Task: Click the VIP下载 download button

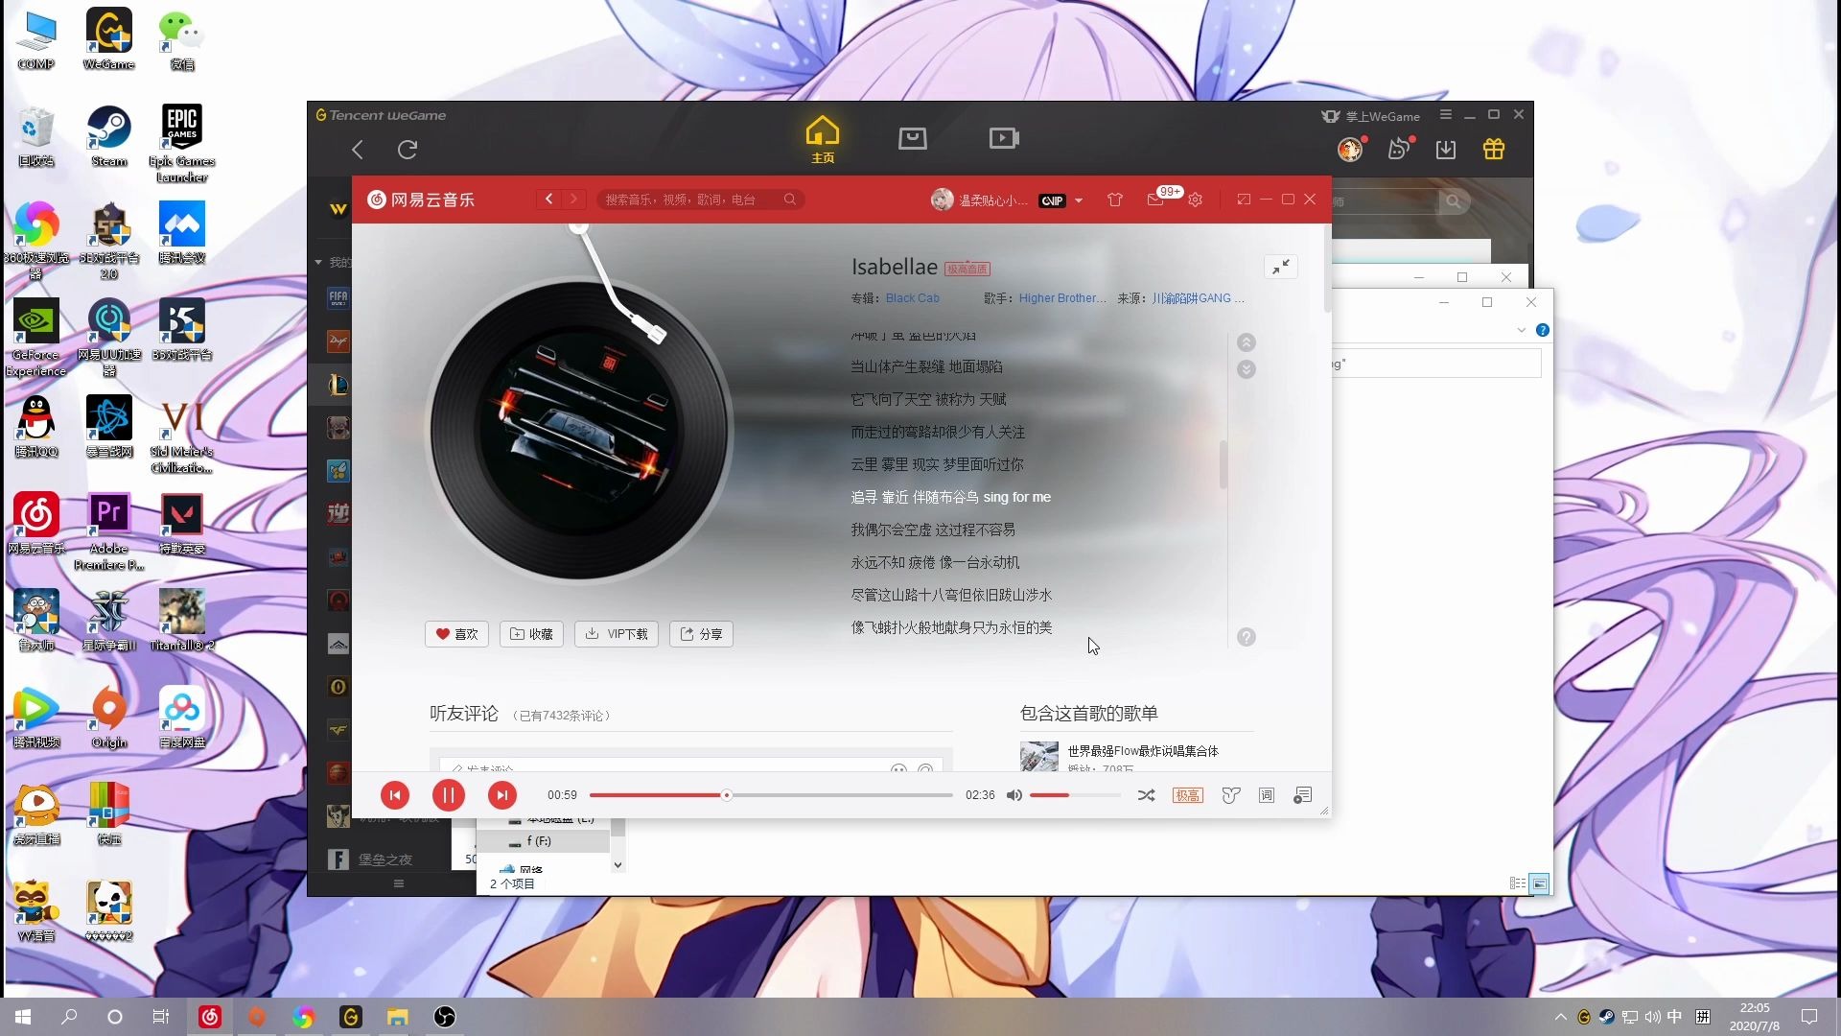Action: [x=617, y=634]
